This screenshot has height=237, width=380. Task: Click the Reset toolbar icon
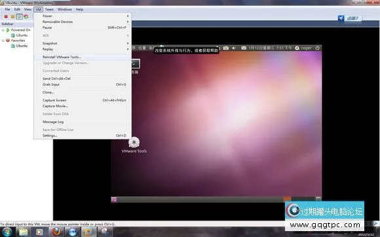26,16
